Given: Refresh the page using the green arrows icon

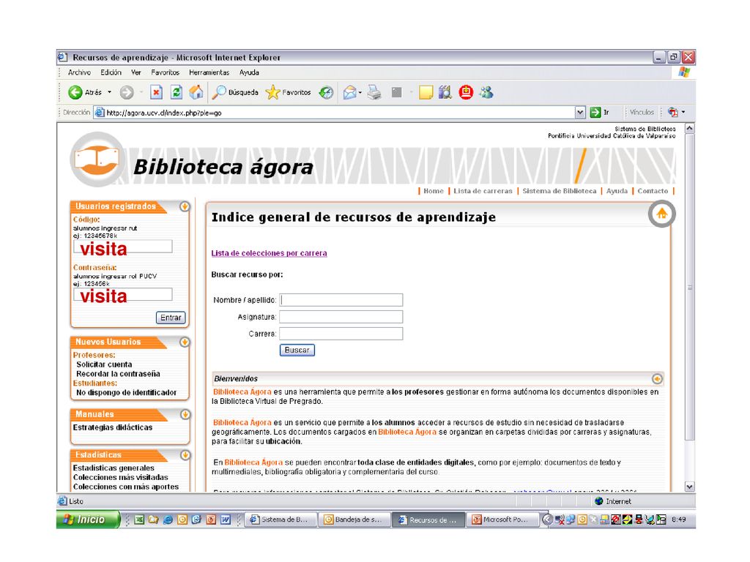Looking at the screenshot, I should pos(177,92).
